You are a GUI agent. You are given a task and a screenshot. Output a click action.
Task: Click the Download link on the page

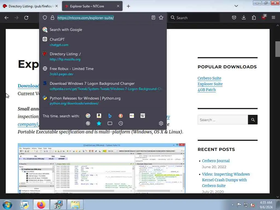(28, 86)
